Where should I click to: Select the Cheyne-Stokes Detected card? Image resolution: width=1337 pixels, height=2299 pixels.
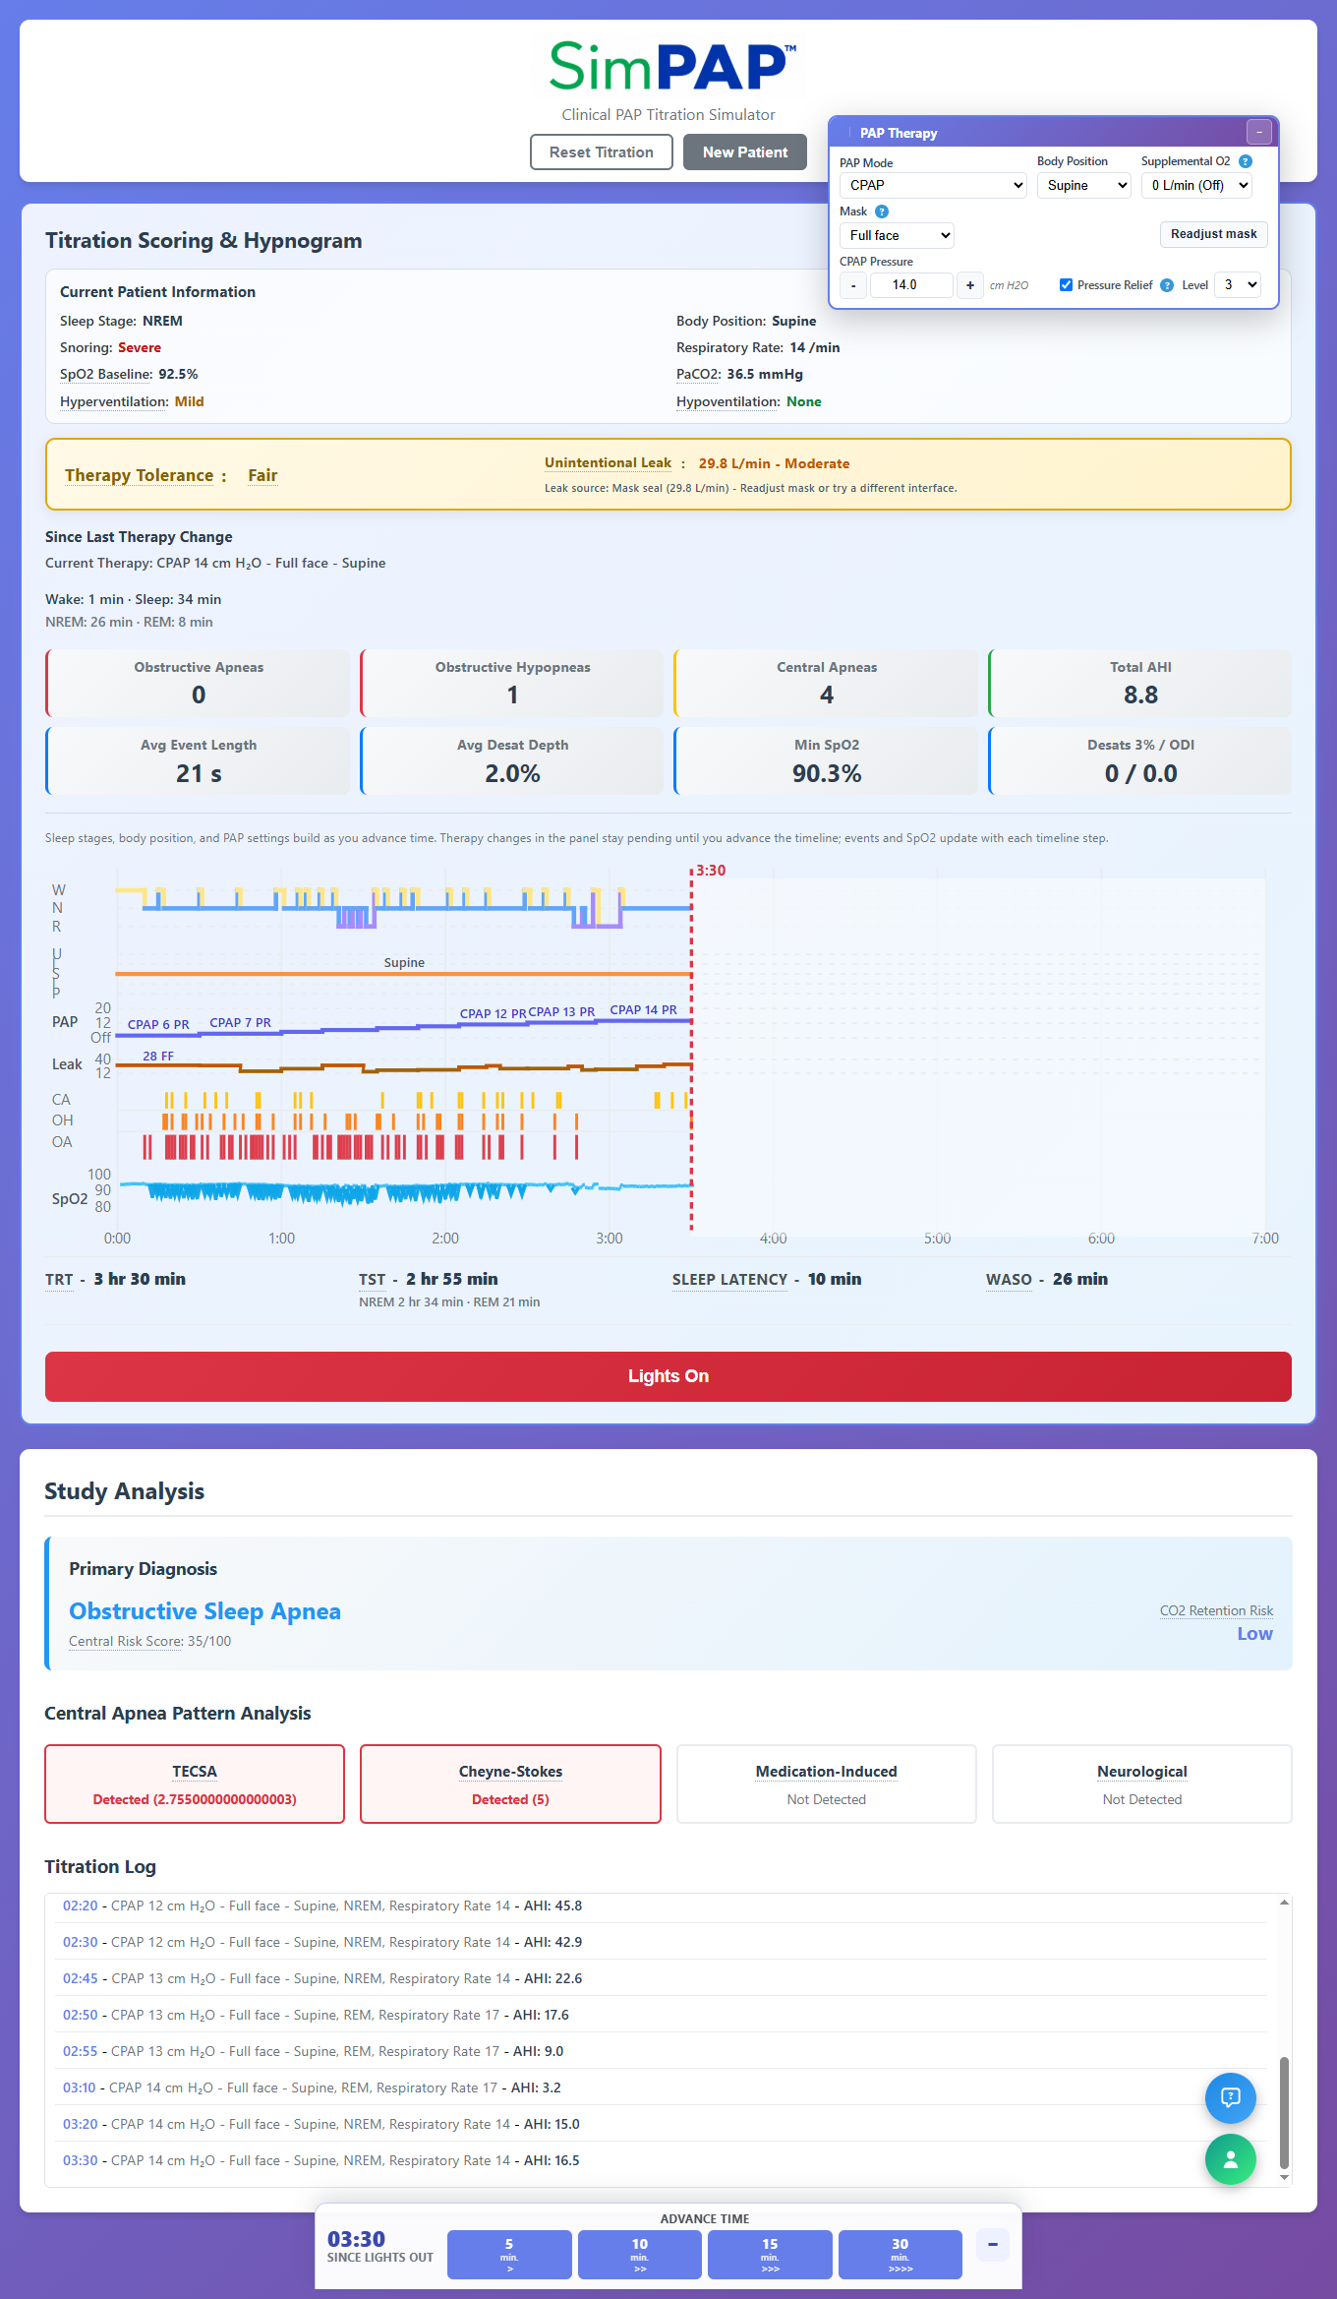coord(510,1784)
